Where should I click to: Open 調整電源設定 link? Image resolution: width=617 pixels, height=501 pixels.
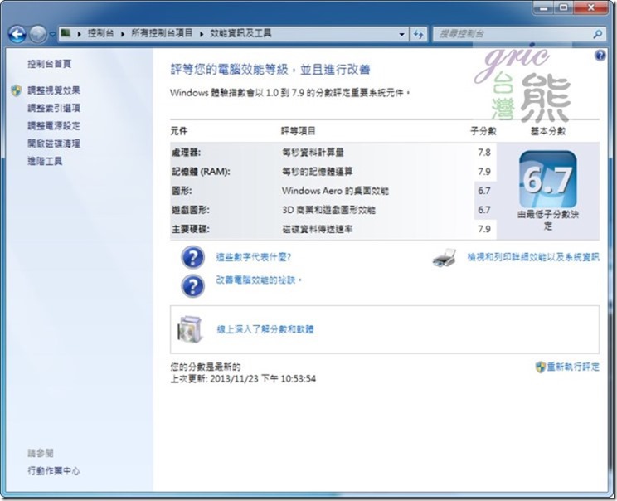point(54,126)
